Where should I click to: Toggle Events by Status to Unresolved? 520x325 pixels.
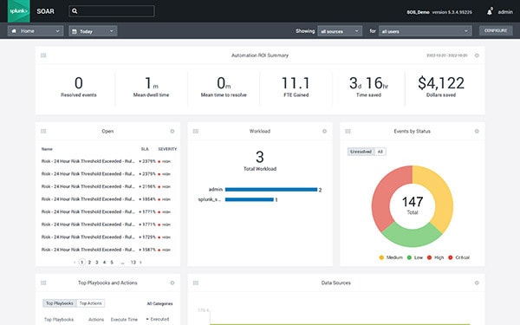click(361, 152)
